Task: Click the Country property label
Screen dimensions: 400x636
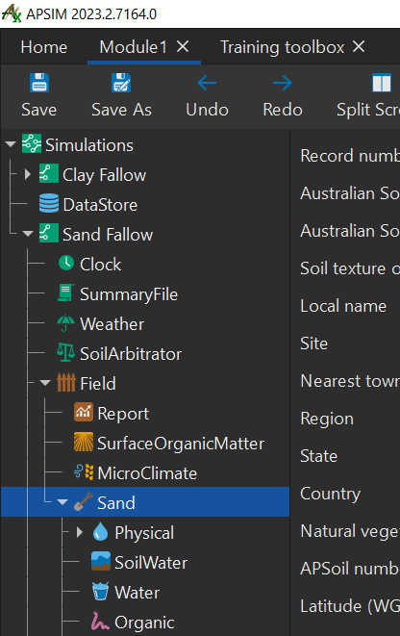Action: pos(331,494)
